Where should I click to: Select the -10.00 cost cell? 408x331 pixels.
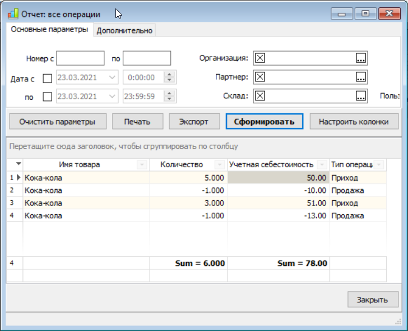coord(279,190)
